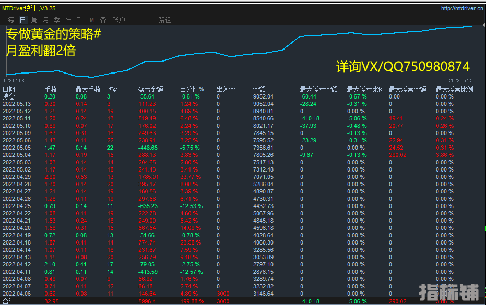Select the 2022.04.29 date row
The image size is (486, 305).
[17, 177]
